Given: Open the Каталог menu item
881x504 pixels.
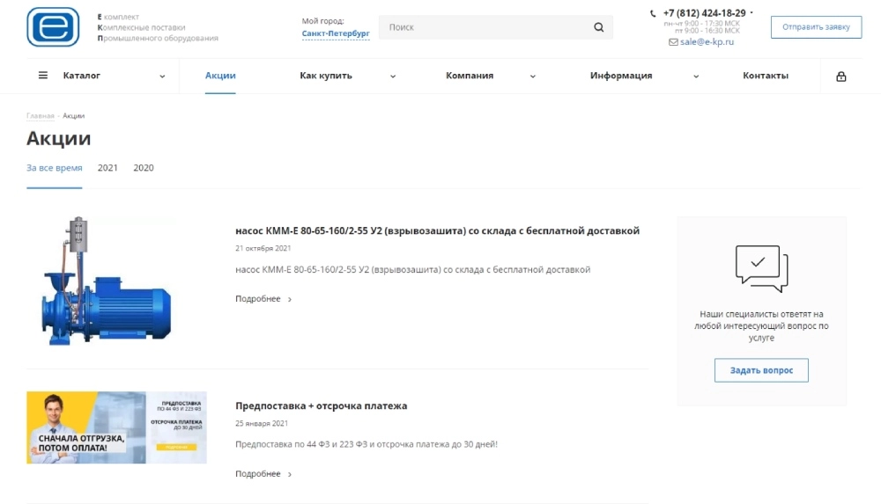Looking at the screenshot, I should coord(81,76).
